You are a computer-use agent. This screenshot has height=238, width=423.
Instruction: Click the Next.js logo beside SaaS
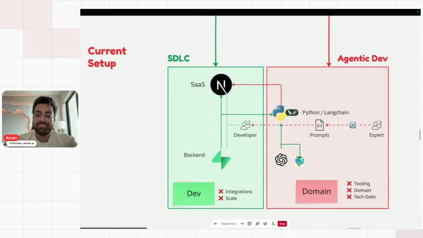tap(221, 85)
